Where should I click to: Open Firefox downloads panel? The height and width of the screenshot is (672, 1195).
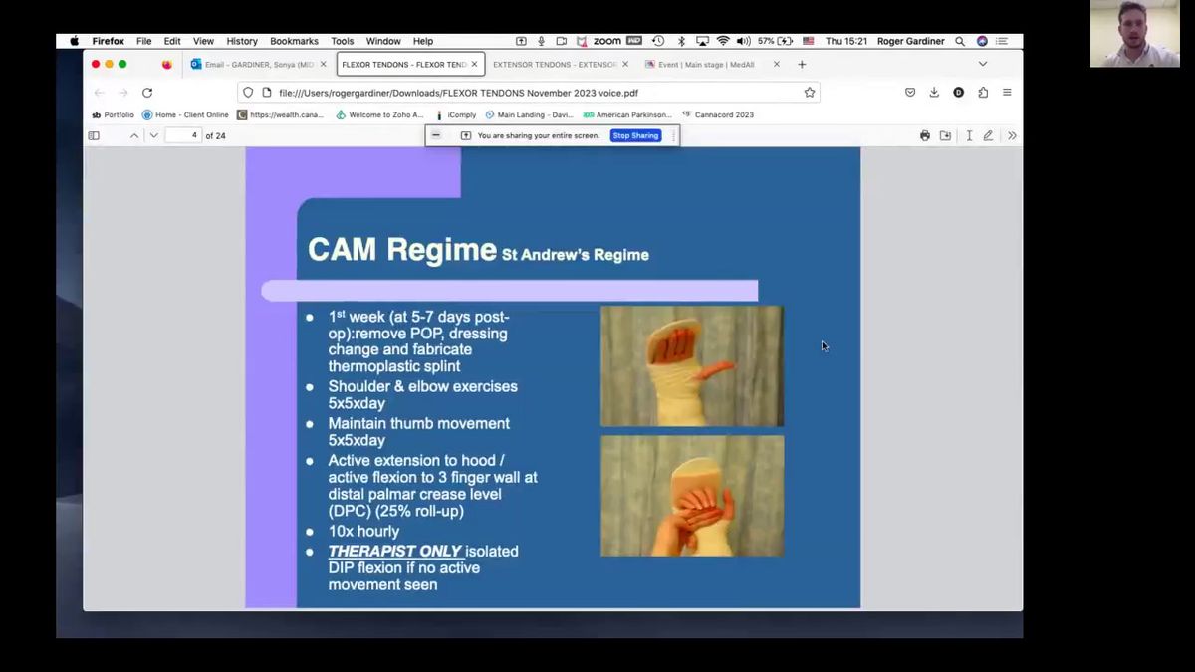click(x=934, y=93)
